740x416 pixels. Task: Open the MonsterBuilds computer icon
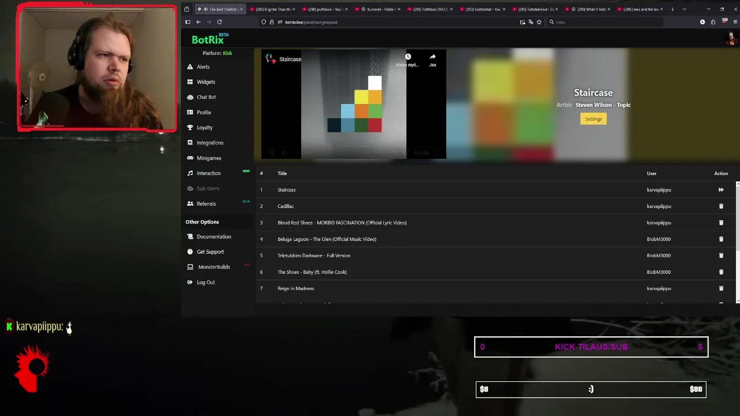pos(190,267)
